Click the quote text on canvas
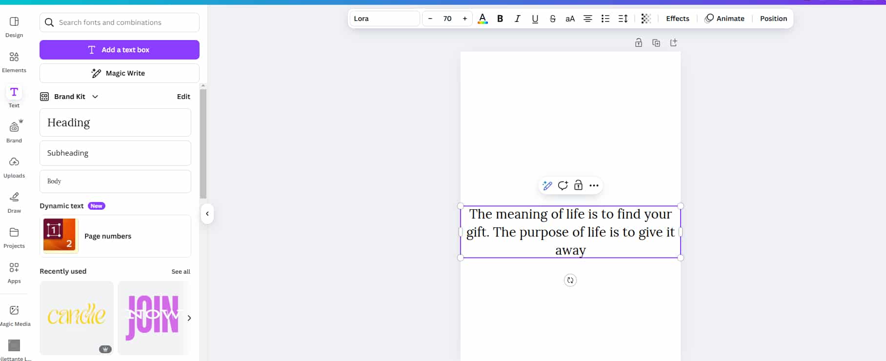Screen dimensions: 886x361 coord(570,232)
